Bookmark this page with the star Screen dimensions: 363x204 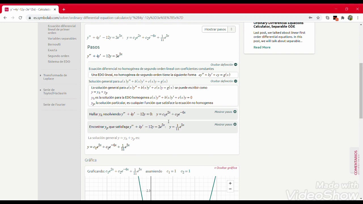[x=318, y=18]
